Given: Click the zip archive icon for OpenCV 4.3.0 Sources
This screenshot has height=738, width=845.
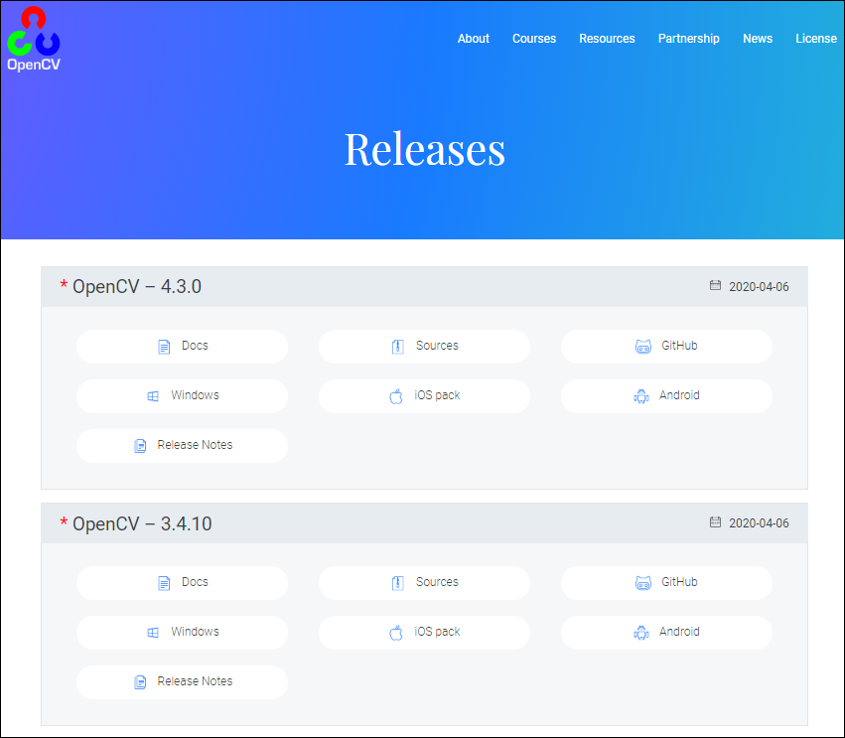Looking at the screenshot, I should pyautogui.click(x=398, y=347).
